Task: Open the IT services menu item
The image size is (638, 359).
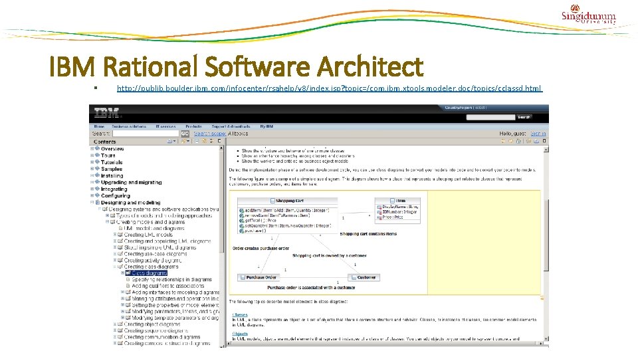Action: click(165, 126)
